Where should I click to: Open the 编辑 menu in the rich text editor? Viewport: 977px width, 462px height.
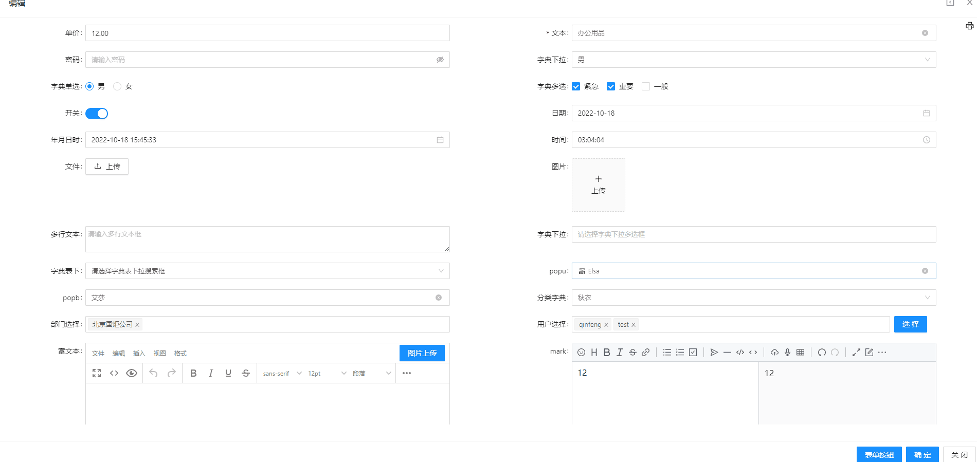pyautogui.click(x=119, y=353)
